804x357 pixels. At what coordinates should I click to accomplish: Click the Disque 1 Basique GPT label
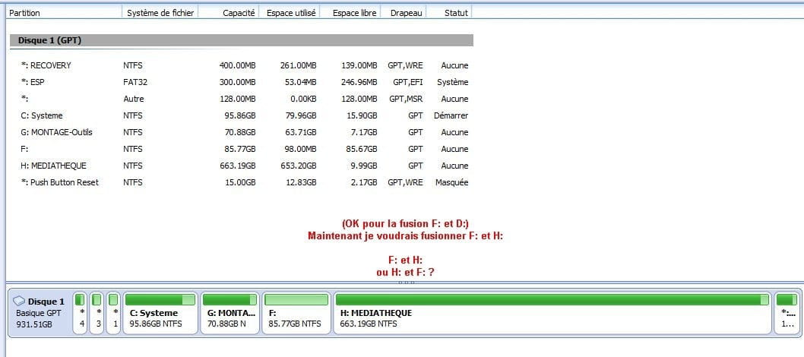pos(40,312)
